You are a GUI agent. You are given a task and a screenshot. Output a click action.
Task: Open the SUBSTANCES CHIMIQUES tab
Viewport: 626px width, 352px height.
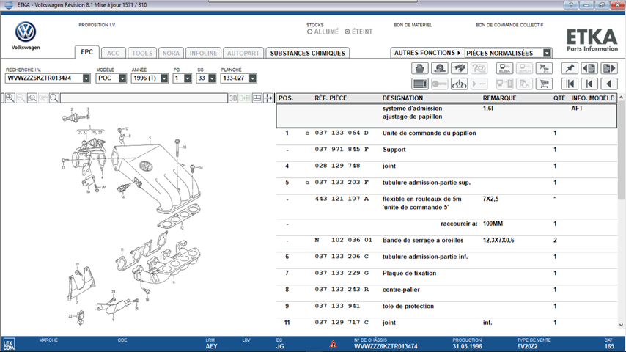tap(307, 53)
